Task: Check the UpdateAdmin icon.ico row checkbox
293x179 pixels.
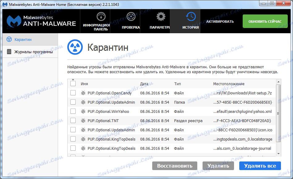Action: 73,130
